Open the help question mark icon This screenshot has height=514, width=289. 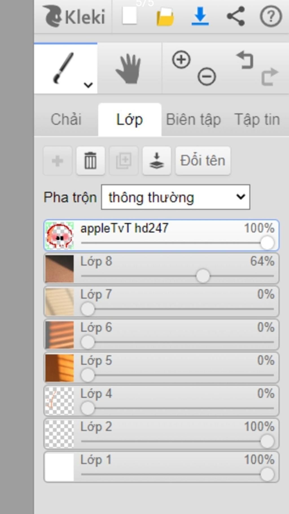(x=271, y=17)
